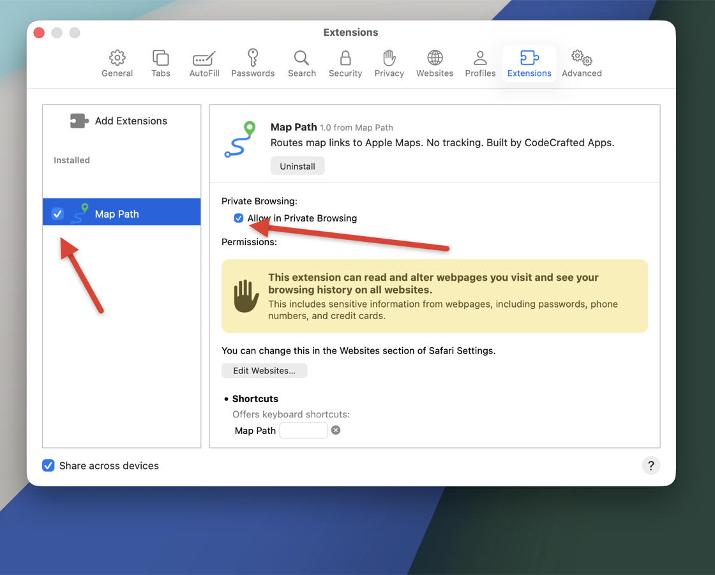Viewport: 715px width, 575px height.
Task: Open help with the question mark button
Action: point(651,466)
